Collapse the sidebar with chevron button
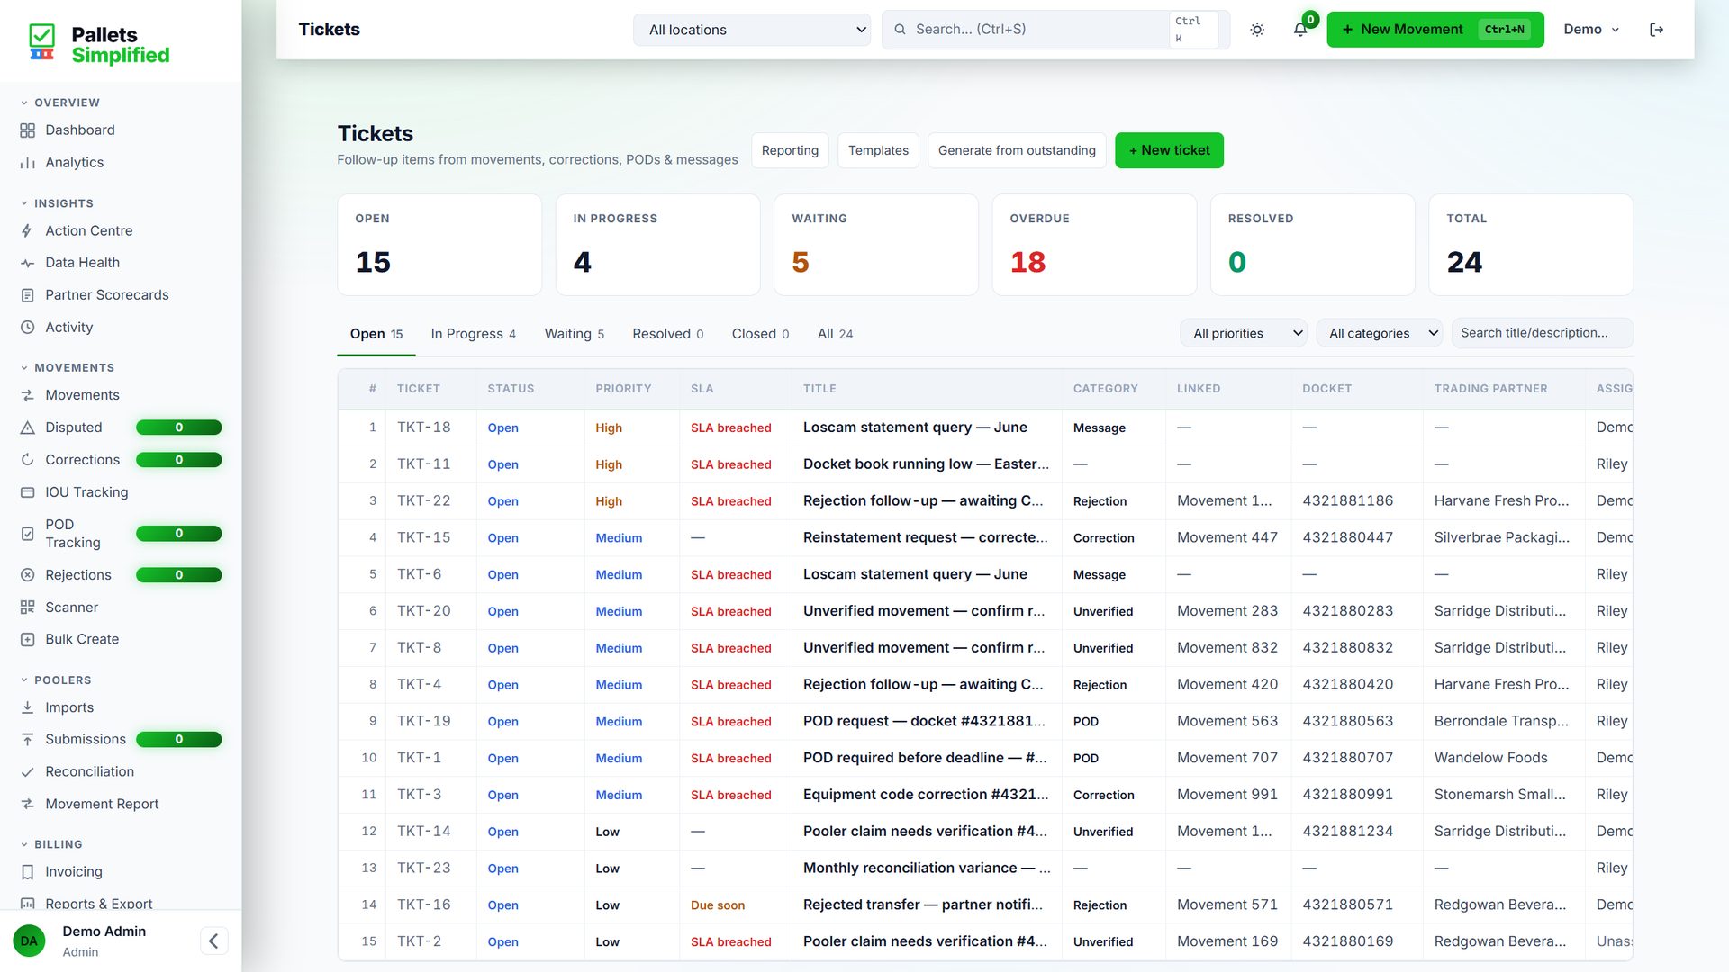 213,940
